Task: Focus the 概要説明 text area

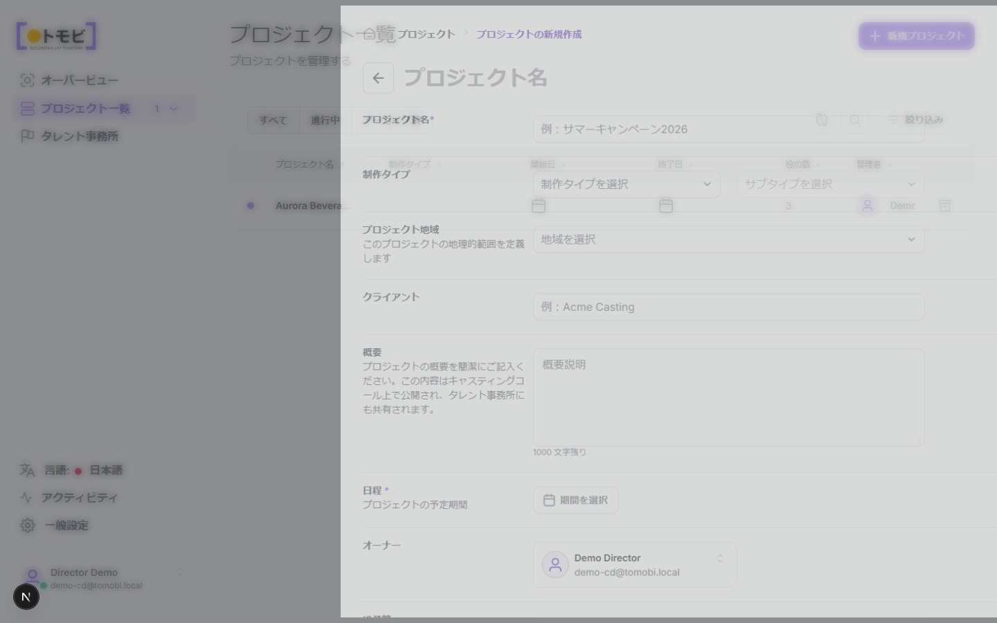Action: pyautogui.click(x=728, y=397)
